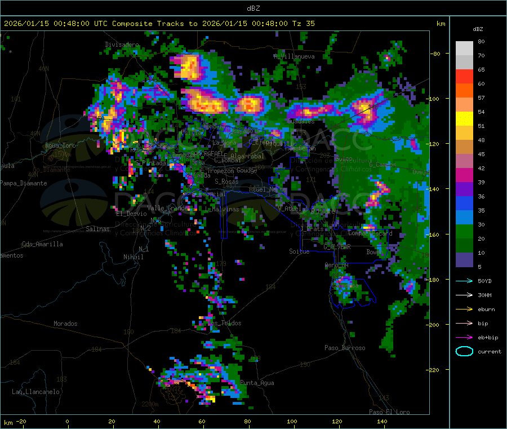Click the Divisadero map label
The image size is (507, 429).
[122, 45]
